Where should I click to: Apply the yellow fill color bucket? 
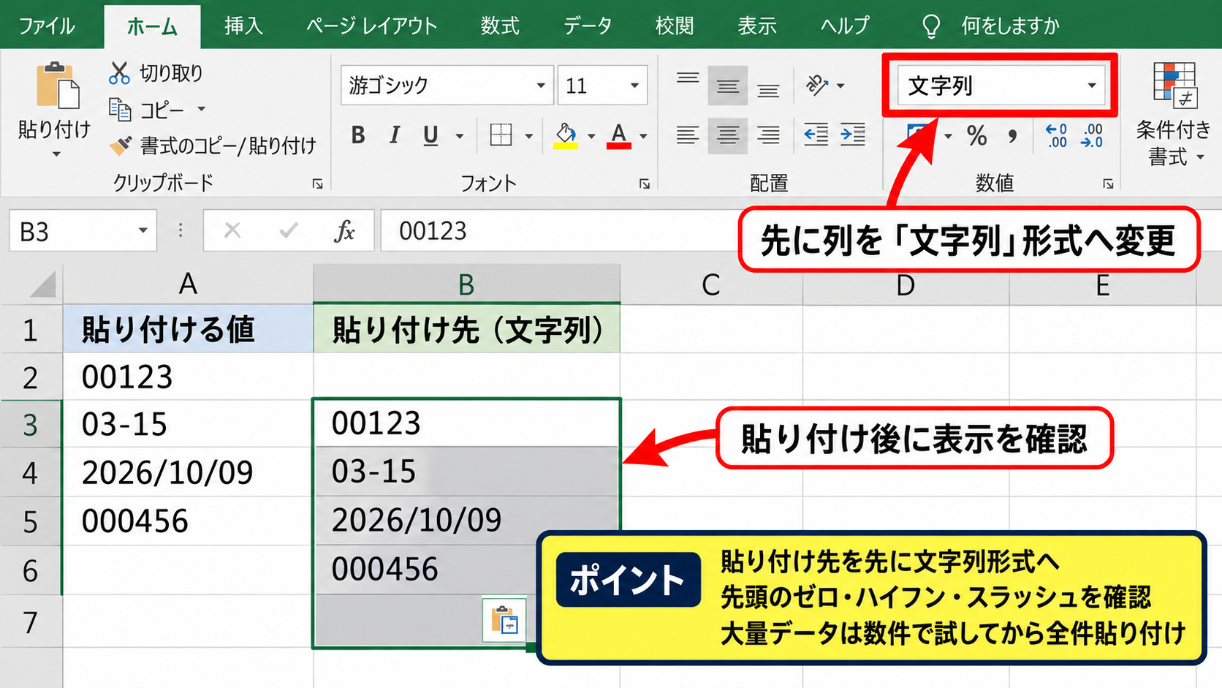(566, 135)
